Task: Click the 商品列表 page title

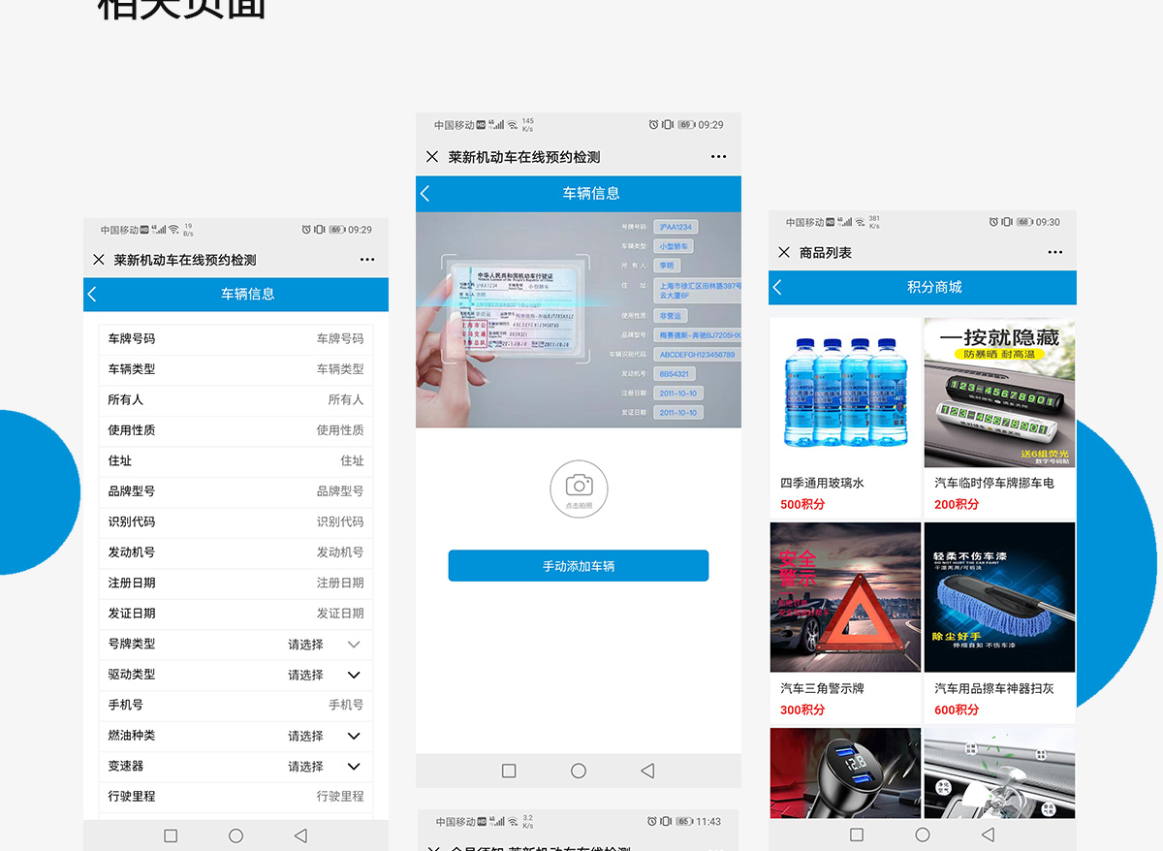Action: [x=826, y=252]
